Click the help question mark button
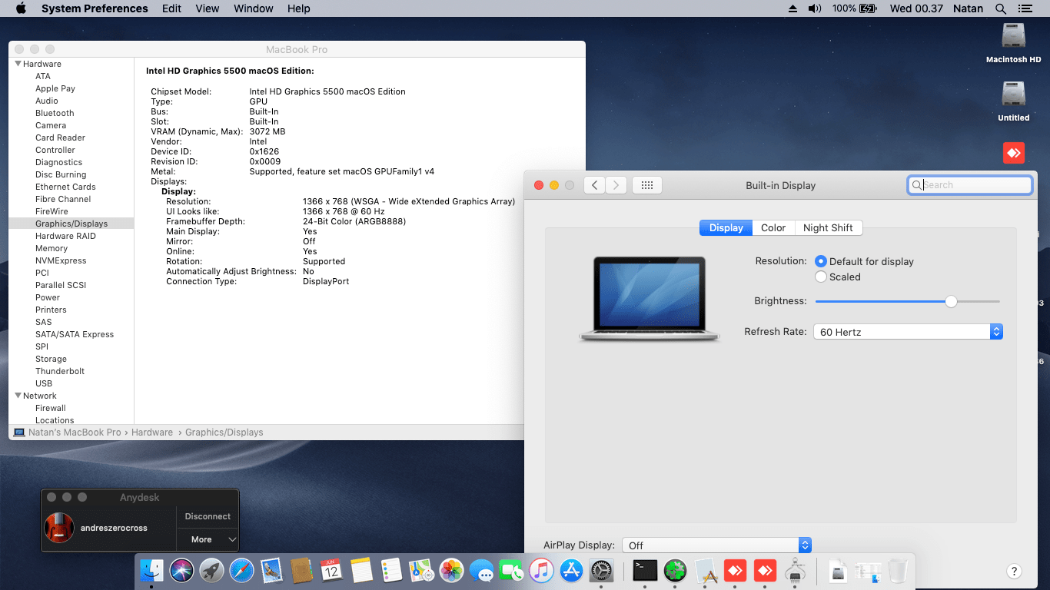Image resolution: width=1050 pixels, height=590 pixels. click(1014, 571)
